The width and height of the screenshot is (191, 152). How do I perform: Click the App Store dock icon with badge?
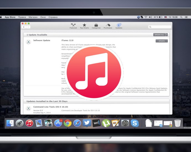tap(58, 123)
